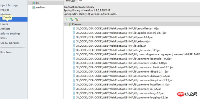Screen dimensions: 200x99
Task: Select the commons-fileupload-1.3.1.jar entry
Action: tap(124, 80)
